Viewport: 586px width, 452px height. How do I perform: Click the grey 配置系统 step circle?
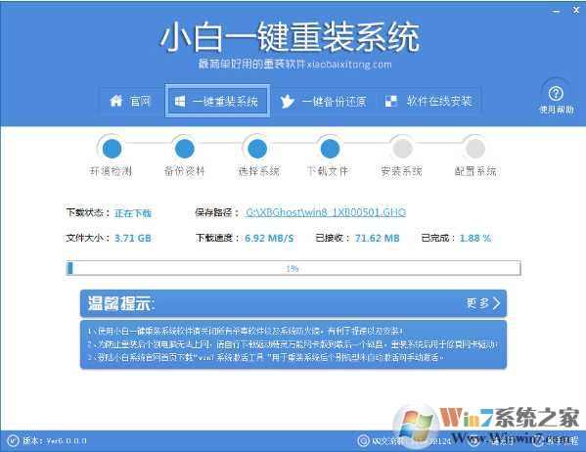click(x=475, y=149)
